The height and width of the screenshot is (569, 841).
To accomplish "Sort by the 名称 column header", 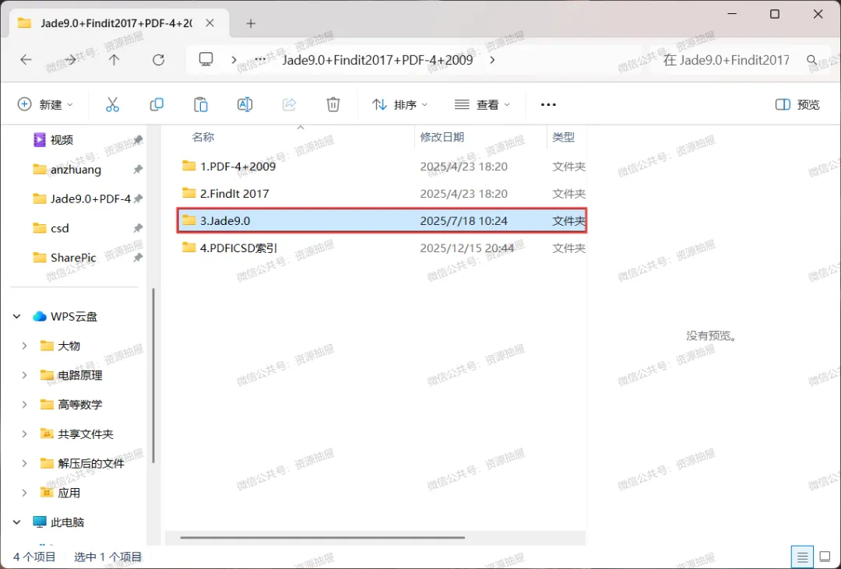I will [202, 137].
